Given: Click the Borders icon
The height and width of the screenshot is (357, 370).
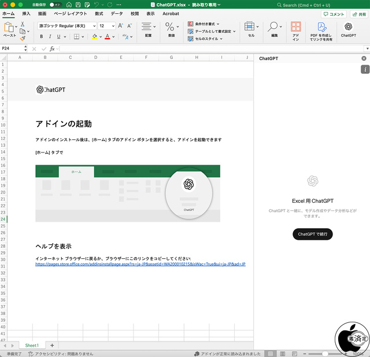Looking at the screenshot, I should [x=76, y=36].
